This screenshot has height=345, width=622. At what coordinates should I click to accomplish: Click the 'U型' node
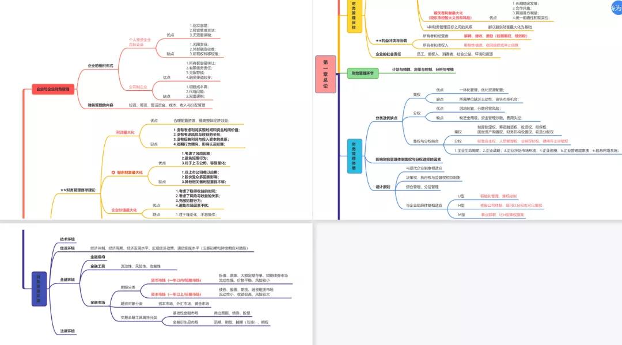(461, 197)
